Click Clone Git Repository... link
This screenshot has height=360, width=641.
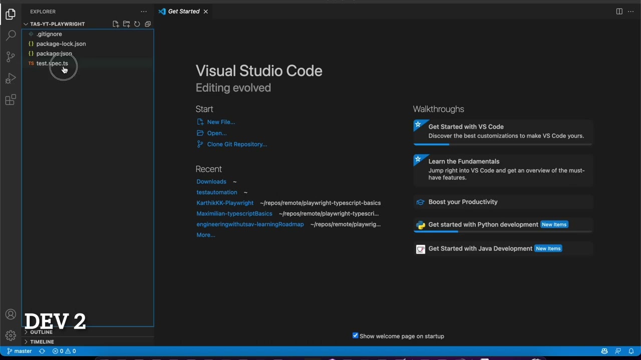237,144
